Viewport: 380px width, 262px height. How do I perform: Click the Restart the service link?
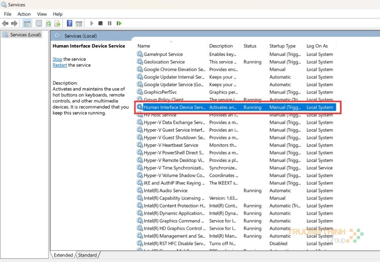pos(60,65)
